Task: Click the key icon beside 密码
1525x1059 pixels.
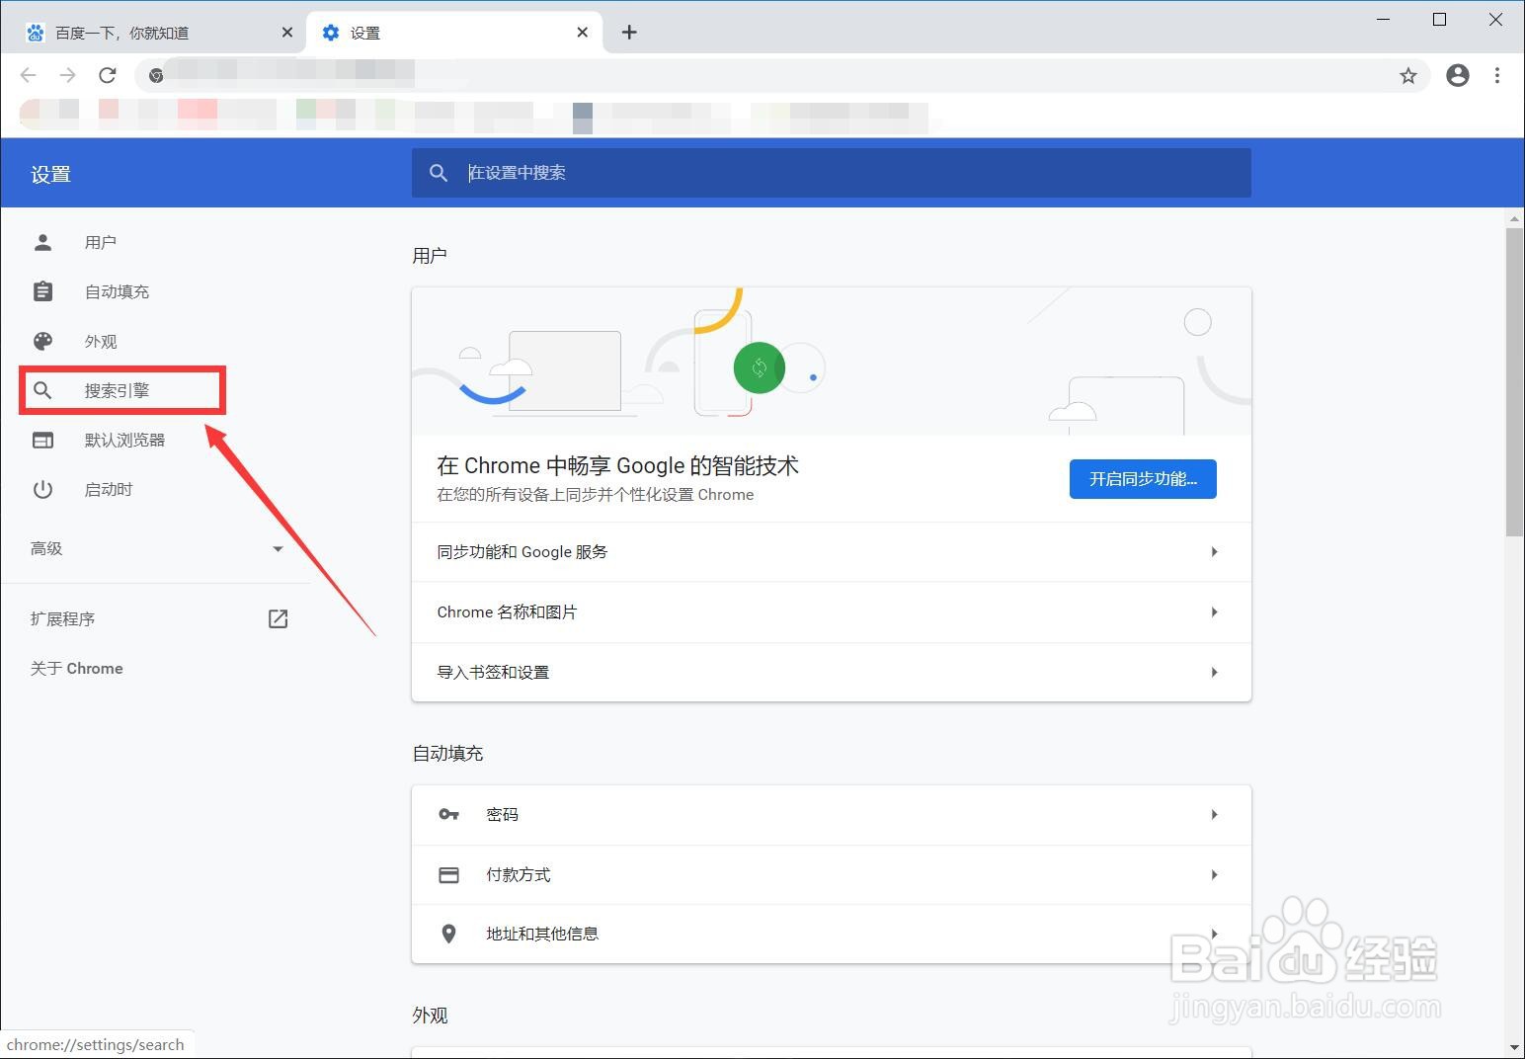Action: pyautogui.click(x=448, y=815)
